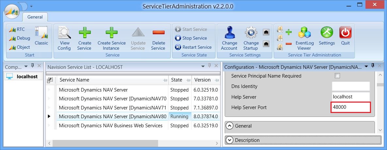Open the quick access toolbar dropdown arrow
This screenshot has width=387, height=150.
point(31,6)
